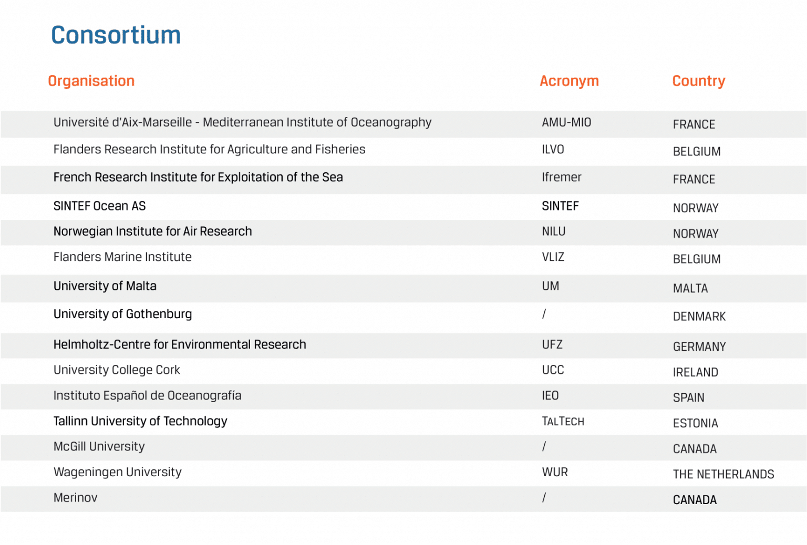Select the Wageningen University entry
This screenshot has height=545, width=807.
pos(117,473)
